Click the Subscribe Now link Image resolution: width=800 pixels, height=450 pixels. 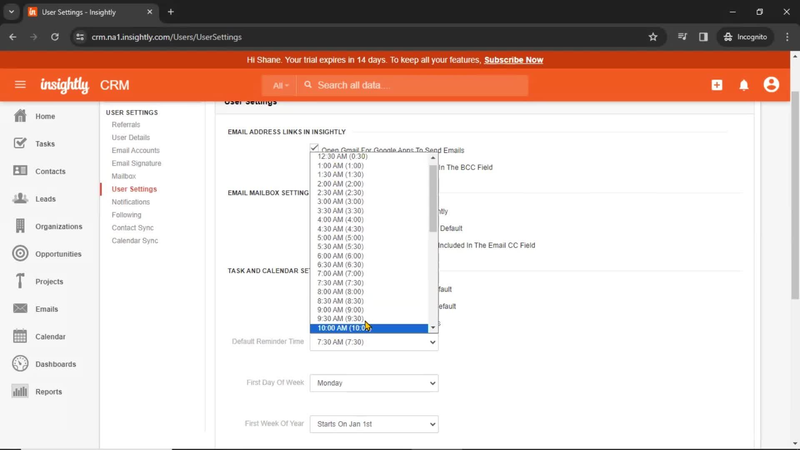(x=513, y=60)
